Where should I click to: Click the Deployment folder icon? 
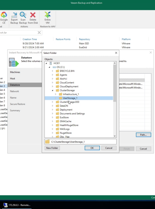pyautogui.click(x=57, y=110)
